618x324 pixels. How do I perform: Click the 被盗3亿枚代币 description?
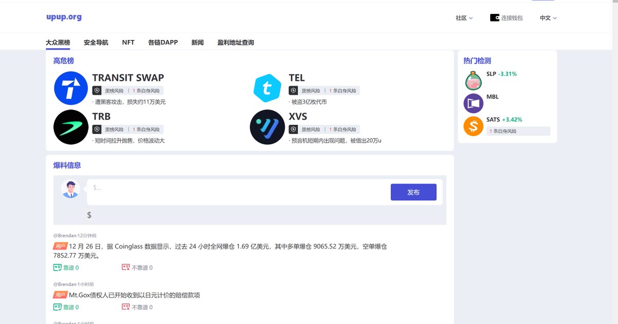(308, 102)
